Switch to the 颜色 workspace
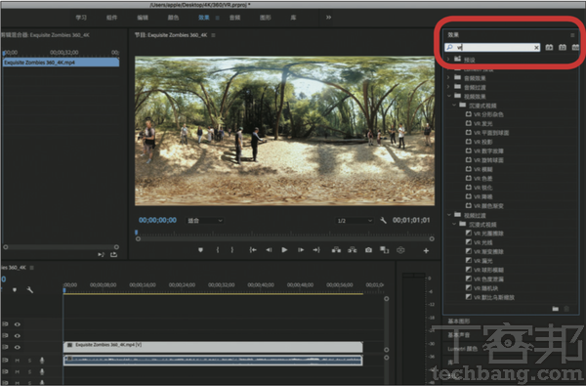Screen dimensions: 586x386 click(173, 18)
